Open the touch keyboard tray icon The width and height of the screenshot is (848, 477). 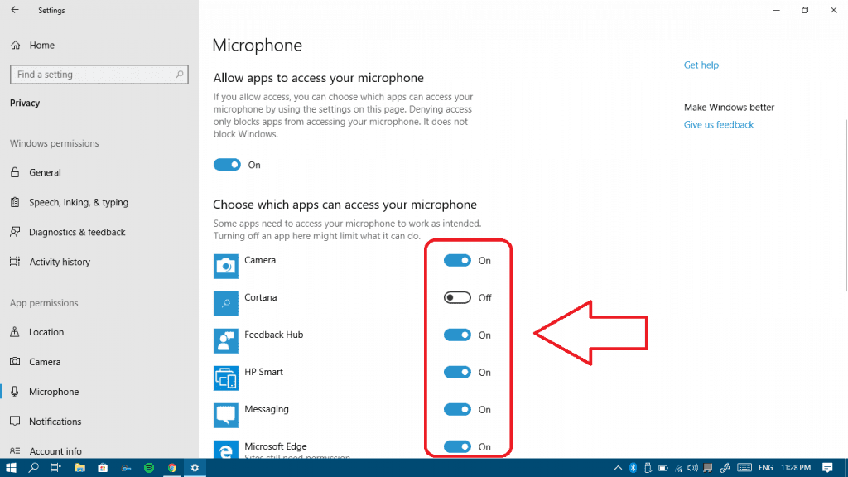[x=744, y=468]
